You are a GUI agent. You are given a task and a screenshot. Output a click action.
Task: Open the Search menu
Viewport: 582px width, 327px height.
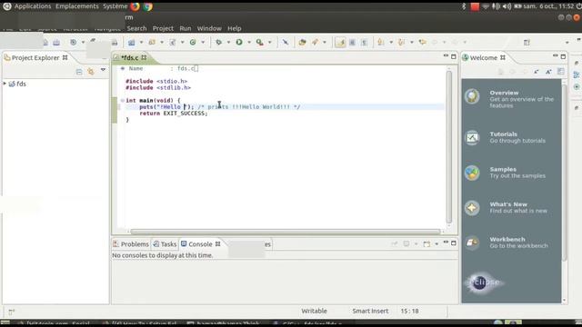(x=136, y=28)
